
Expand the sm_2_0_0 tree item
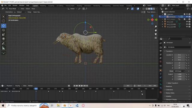pyautogui.click(x=163, y=22)
